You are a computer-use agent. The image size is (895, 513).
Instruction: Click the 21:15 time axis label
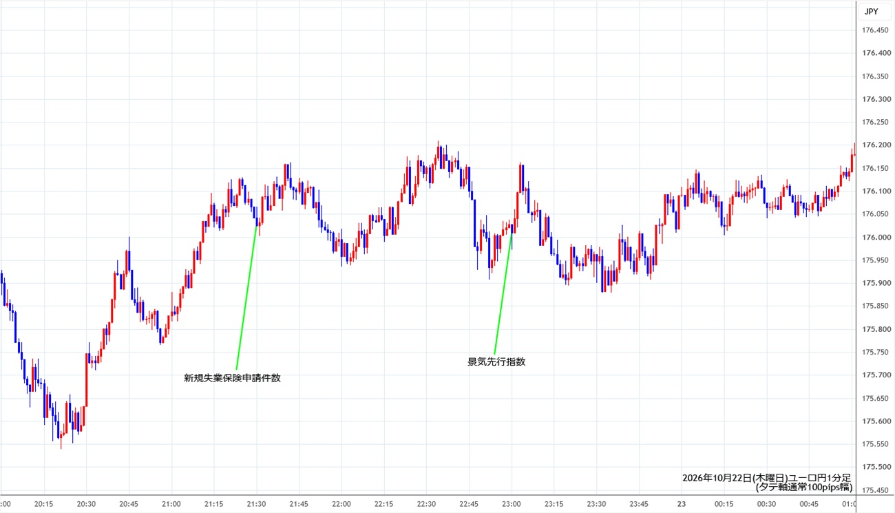213,504
